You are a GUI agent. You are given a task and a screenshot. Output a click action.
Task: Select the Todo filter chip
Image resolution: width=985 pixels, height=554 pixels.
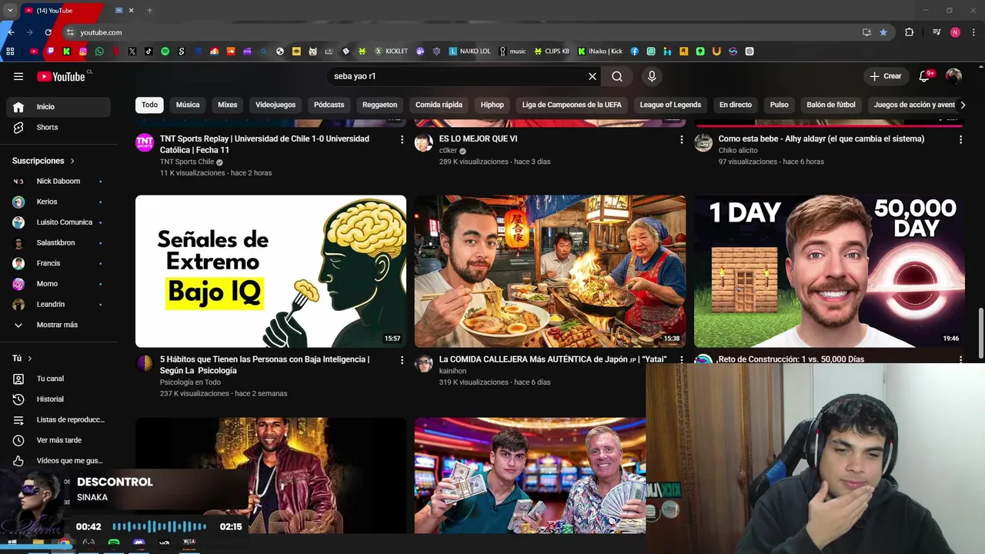[x=149, y=105]
